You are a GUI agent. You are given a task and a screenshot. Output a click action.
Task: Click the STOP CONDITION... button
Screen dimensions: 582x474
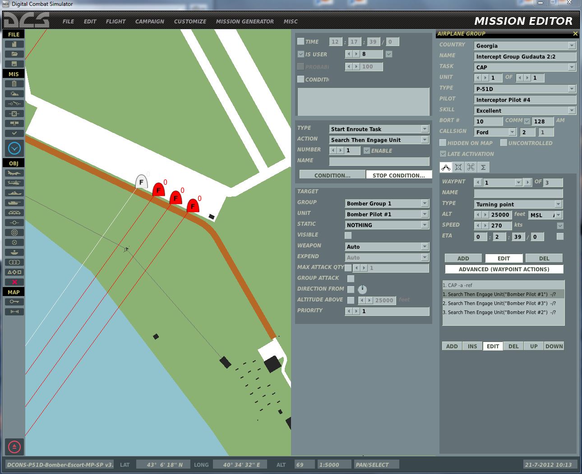point(399,175)
